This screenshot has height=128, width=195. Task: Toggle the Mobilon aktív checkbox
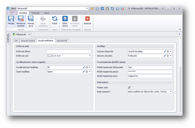pos(129,87)
